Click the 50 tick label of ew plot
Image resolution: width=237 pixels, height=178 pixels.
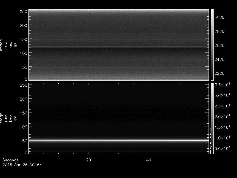(25, 141)
